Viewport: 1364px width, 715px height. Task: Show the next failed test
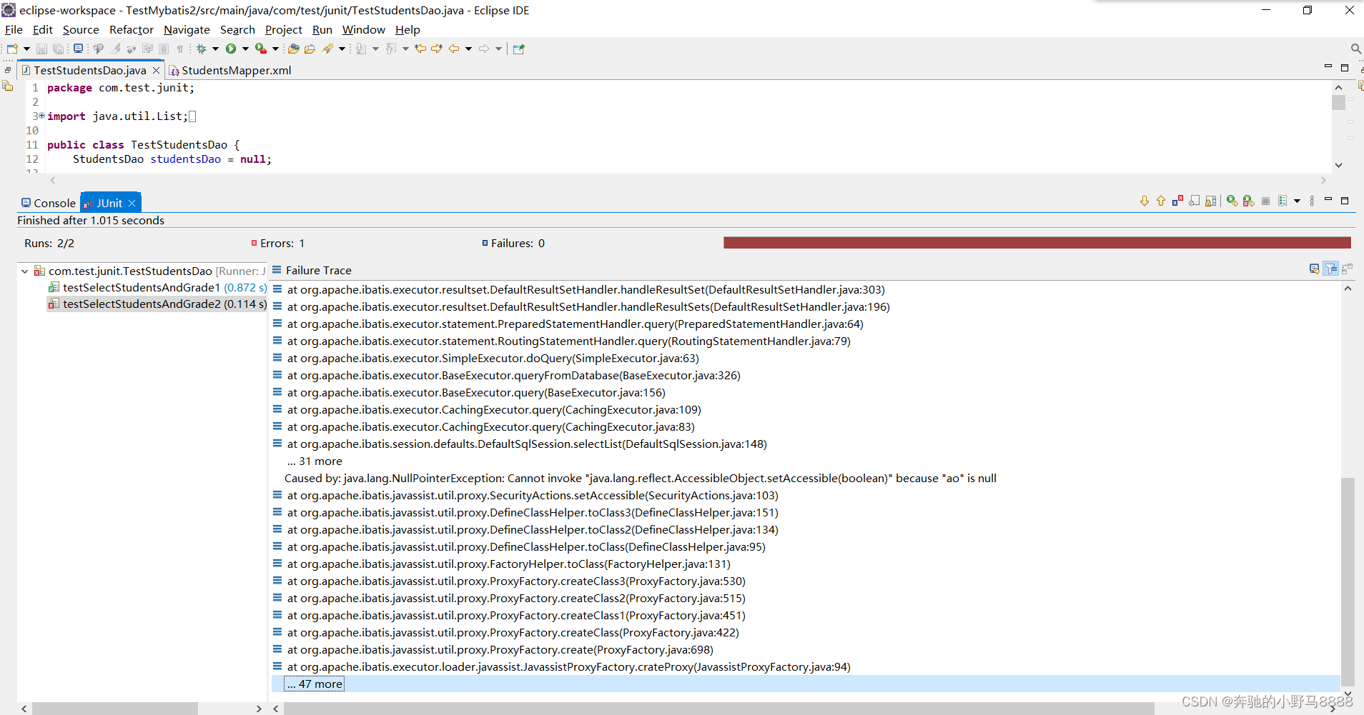pyautogui.click(x=1145, y=201)
